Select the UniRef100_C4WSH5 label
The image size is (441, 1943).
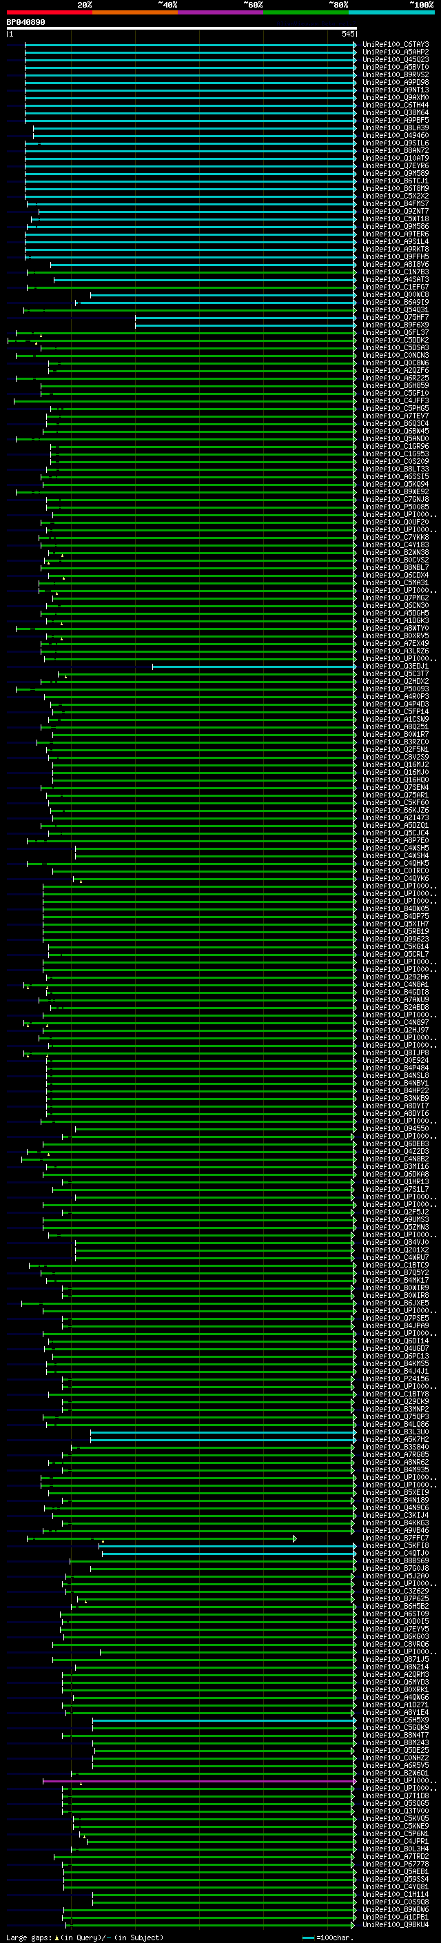click(x=395, y=848)
